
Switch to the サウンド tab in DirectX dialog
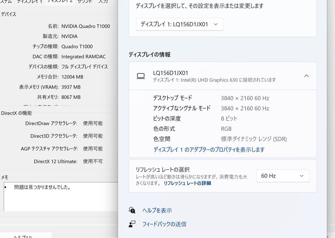coord(85,2)
